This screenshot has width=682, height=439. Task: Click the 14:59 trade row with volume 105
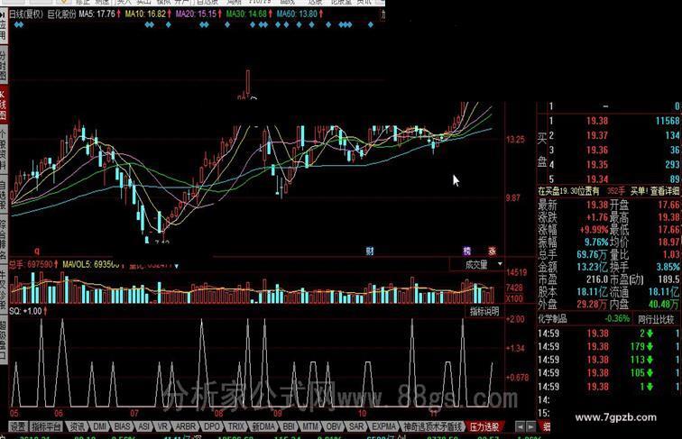point(609,372)
